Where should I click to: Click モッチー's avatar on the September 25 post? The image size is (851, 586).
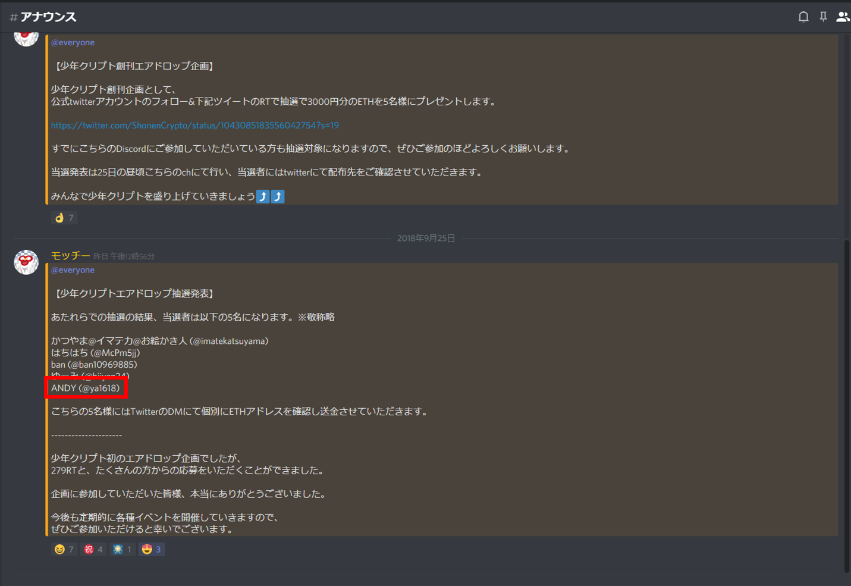[26, 262]
